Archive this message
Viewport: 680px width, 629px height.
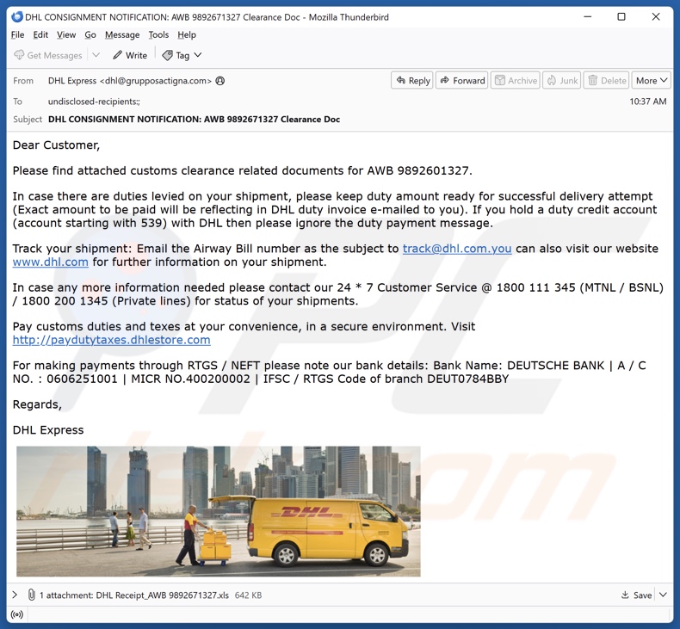(x=516, y=80)
